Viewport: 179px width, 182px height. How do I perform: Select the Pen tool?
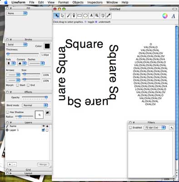point(74,15)
